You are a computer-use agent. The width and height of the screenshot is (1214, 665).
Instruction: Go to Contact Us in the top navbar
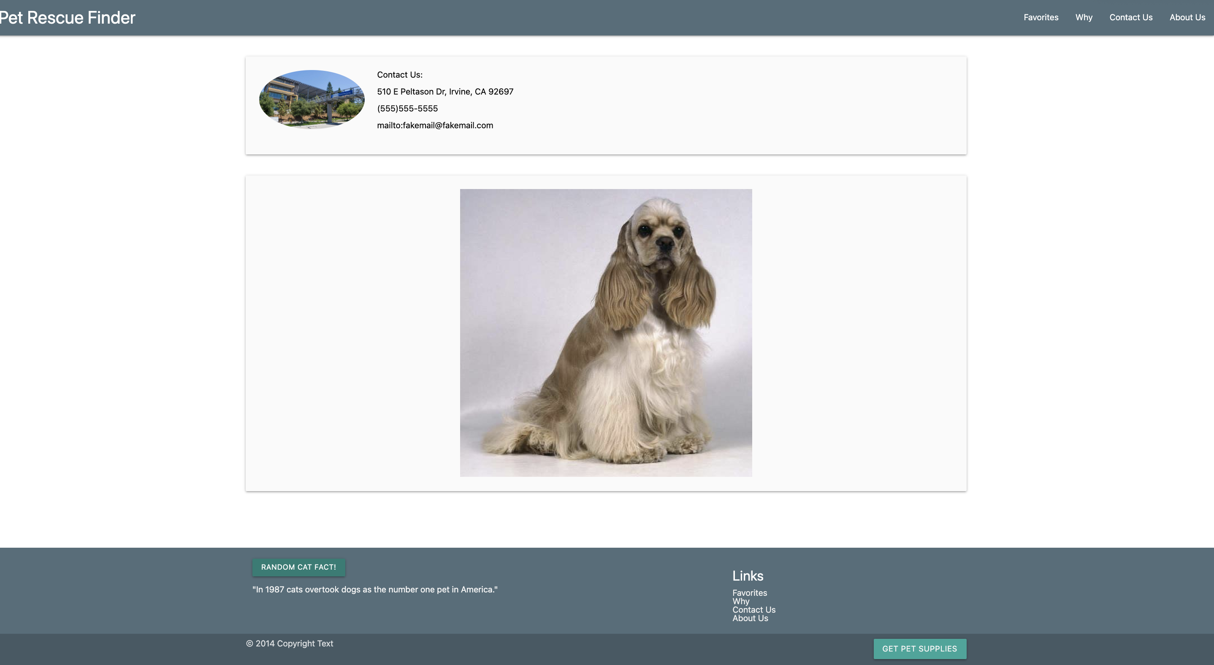click(x=1130, y=17)
